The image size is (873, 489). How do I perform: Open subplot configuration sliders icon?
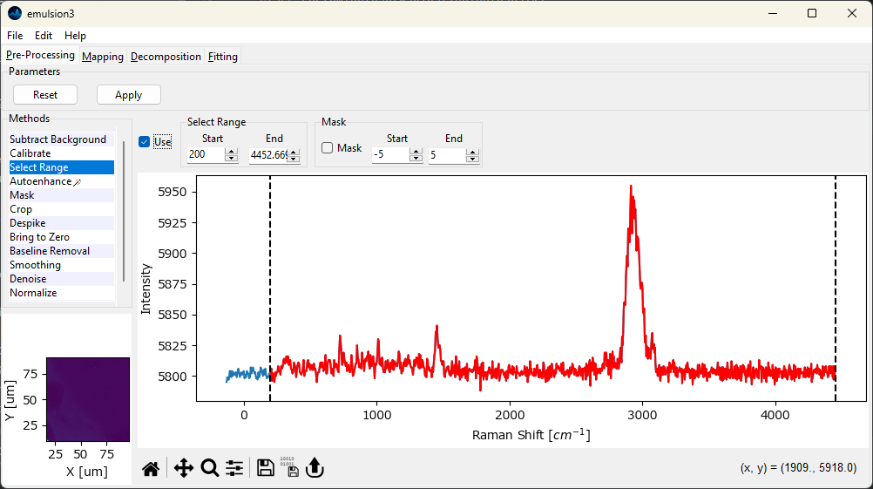[x=234, y=469]
